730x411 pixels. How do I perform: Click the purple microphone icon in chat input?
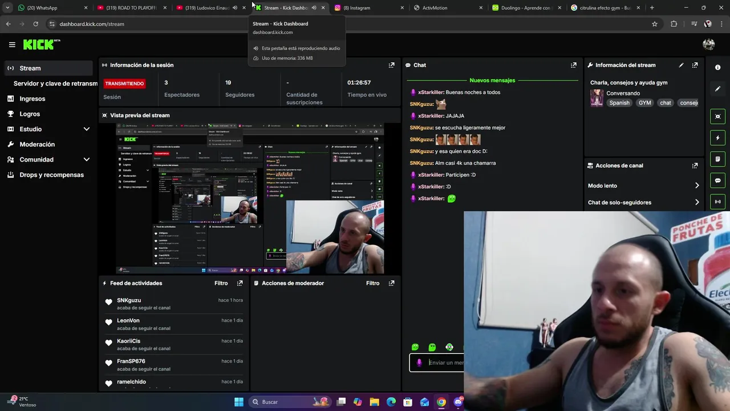(419, 362)
